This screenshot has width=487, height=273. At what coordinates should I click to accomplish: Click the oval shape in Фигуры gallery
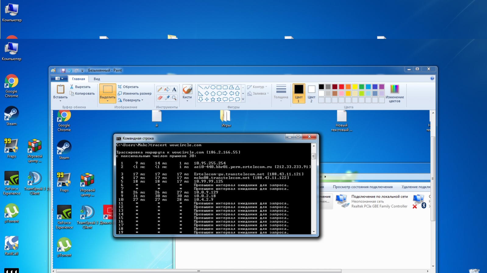click(213, 87)
